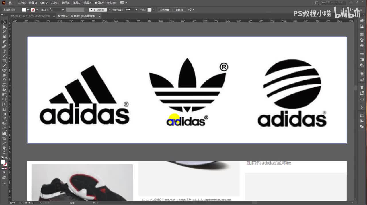The image size is (367, 205).
Task: Click the 文档设置 button
Action: pyautogui.click(x=165, y=10)
